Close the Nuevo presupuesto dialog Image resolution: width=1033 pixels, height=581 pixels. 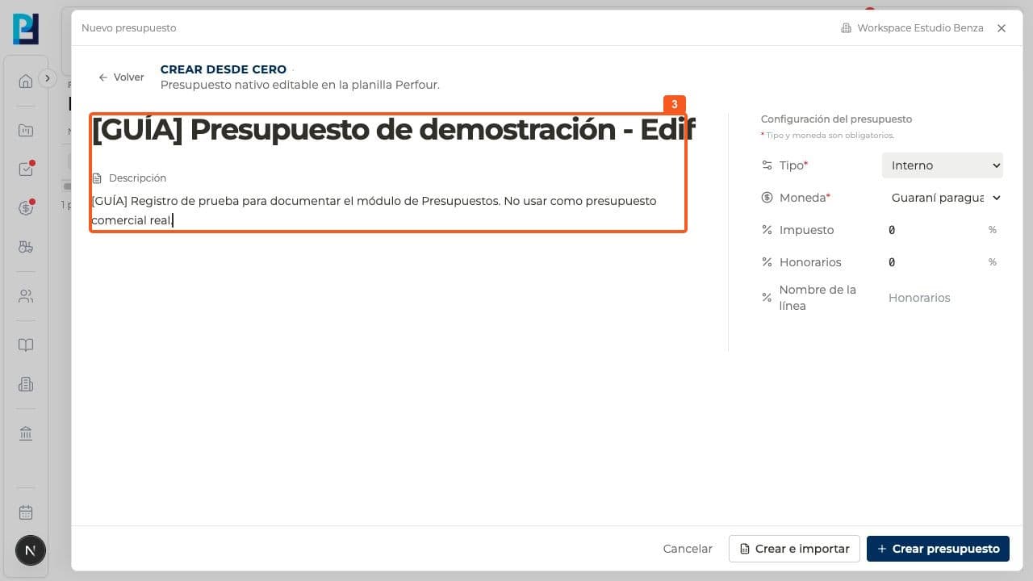1002,28
